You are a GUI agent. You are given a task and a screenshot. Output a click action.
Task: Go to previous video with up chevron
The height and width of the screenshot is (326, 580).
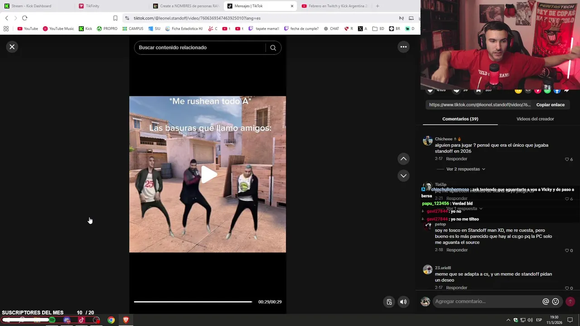click(x=403, y=158)
